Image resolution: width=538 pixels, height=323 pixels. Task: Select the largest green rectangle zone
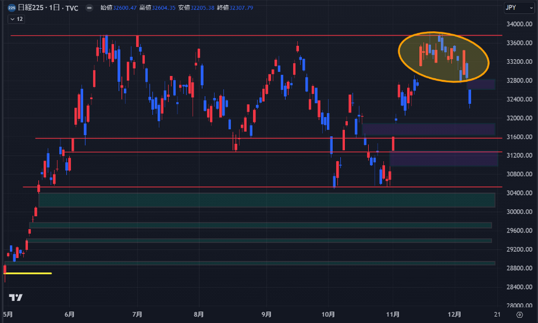coord(266,200)
